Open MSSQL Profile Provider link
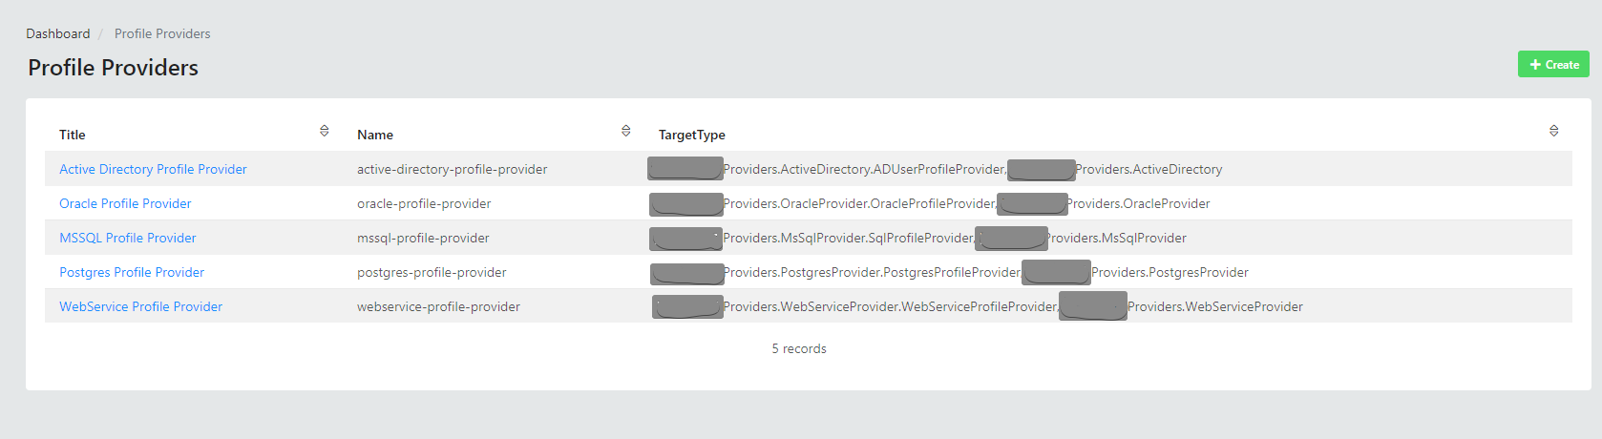The width and height of the screenshot is (1602, 439). [x=128, y=238]
